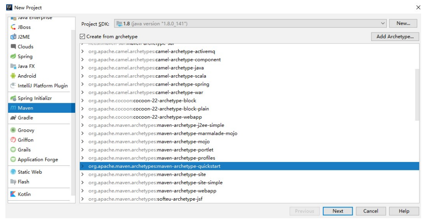Click the Spring Initializr icon

point(13,98)
